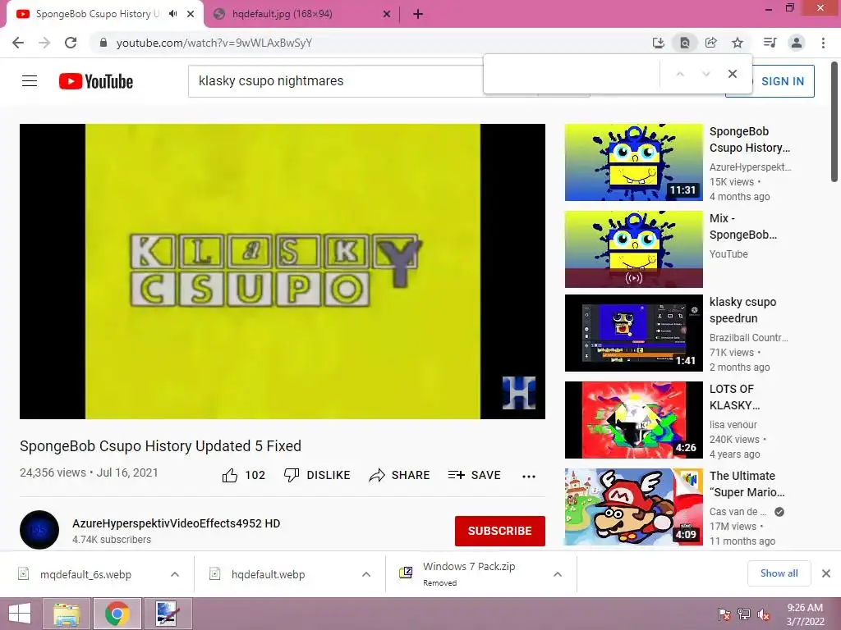Open more actions ellipsis under video
The width and height of the screenshot is (841, 630).
click(529, 476)
